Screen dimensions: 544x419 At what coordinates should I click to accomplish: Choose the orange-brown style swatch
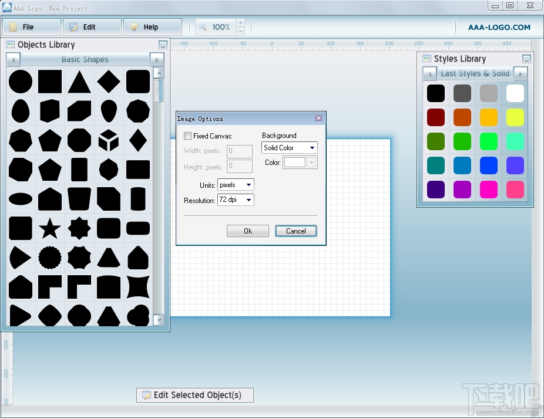tap(462, 117)
